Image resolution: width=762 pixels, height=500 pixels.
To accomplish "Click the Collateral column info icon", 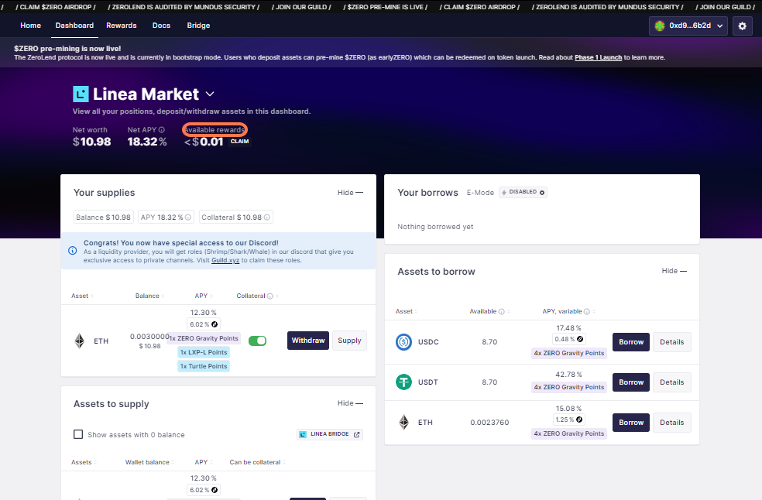I will pos(270,296).
